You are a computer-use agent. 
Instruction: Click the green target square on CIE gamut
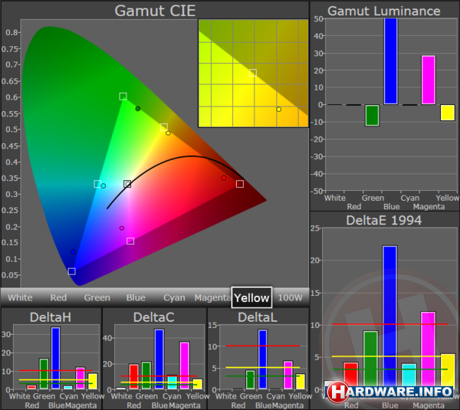point(123,96)
